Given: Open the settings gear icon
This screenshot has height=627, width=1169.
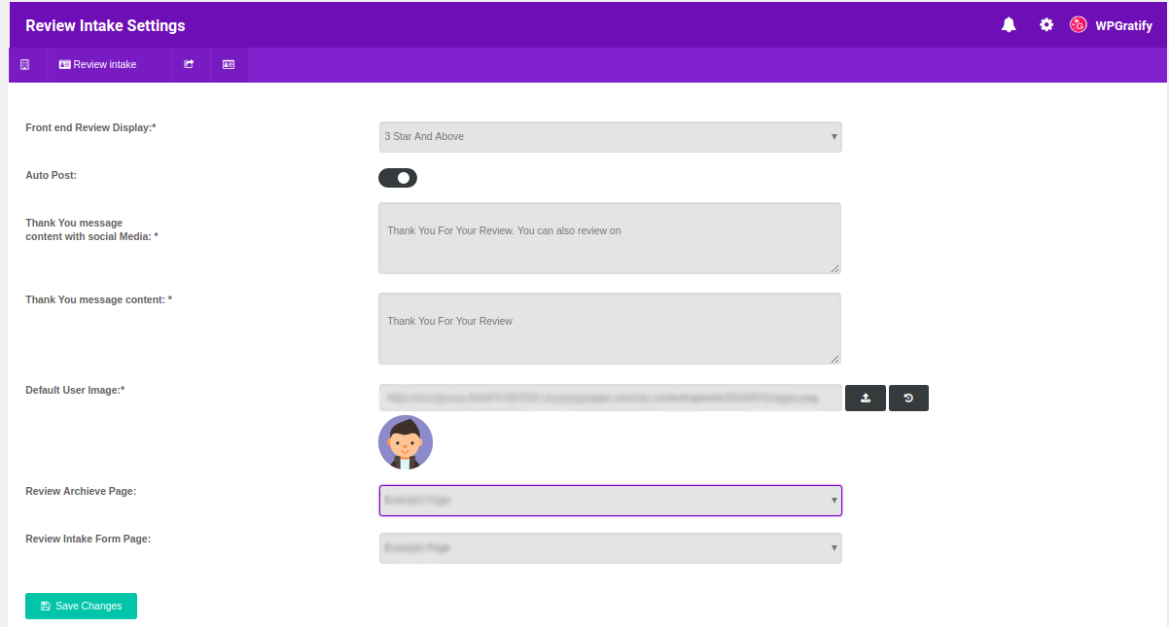Looking at the screenshot, I should click(1046, 25).
